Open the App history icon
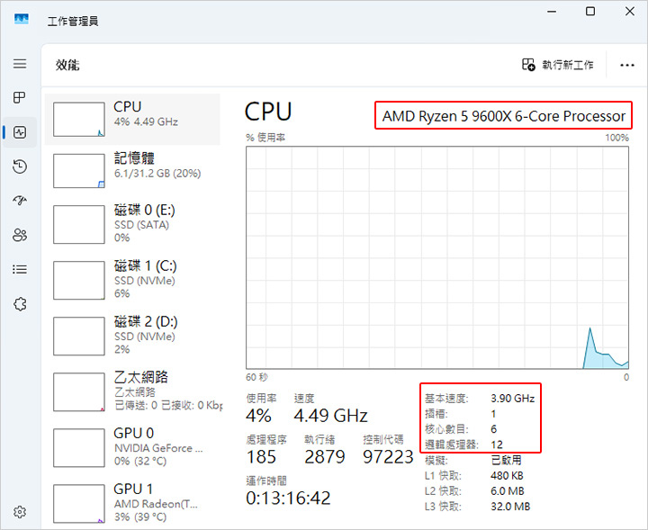 pyautogui.click(x=20, y=166)
